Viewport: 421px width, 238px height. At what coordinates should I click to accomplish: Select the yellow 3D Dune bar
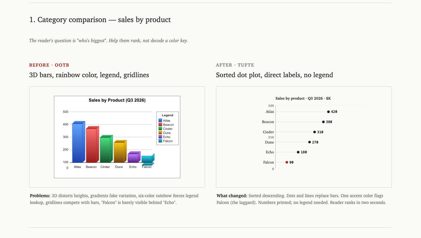click(120, 151)
